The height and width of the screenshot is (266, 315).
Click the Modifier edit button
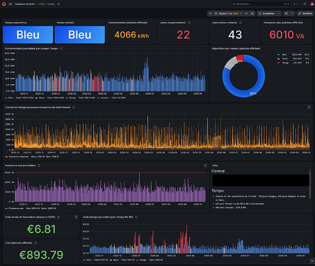[305, 13]
